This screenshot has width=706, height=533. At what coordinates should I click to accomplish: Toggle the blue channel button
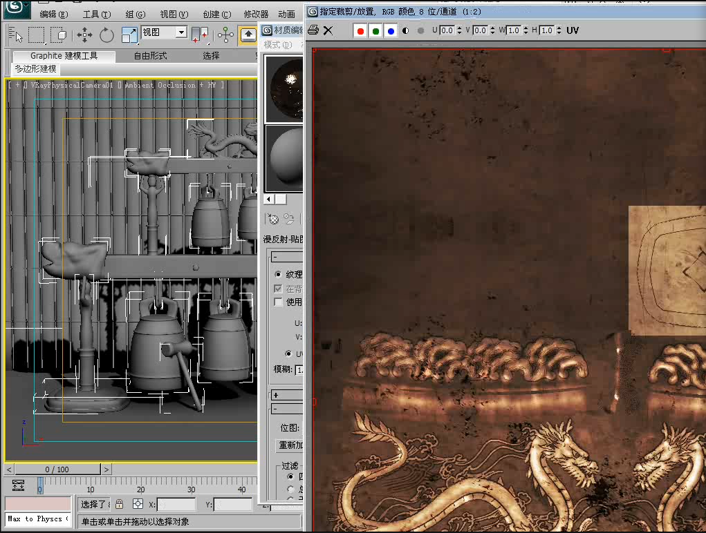coord(391,30)
